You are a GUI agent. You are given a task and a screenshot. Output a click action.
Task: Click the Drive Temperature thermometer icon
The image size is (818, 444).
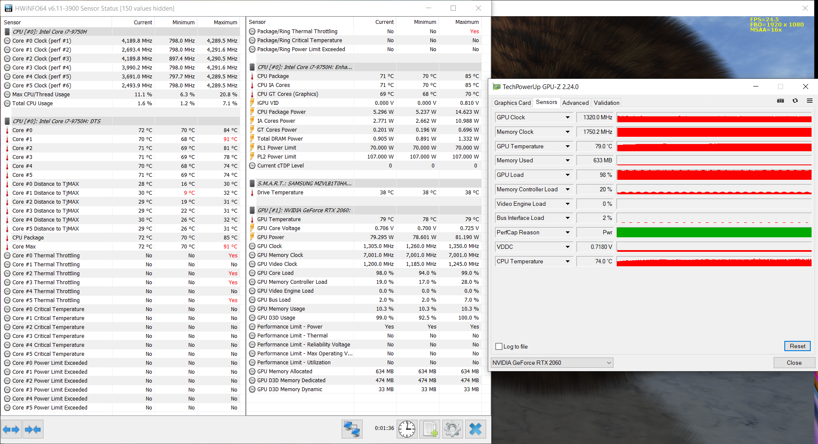pyautogui.click(x=252, y=193)
